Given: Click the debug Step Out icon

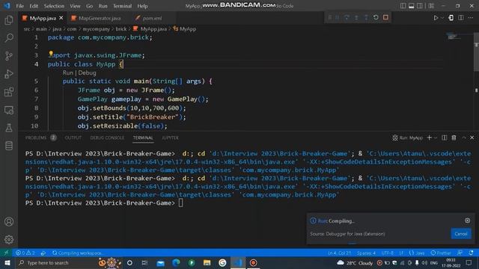Looking at the screenshot, I should tap(366, 17).
